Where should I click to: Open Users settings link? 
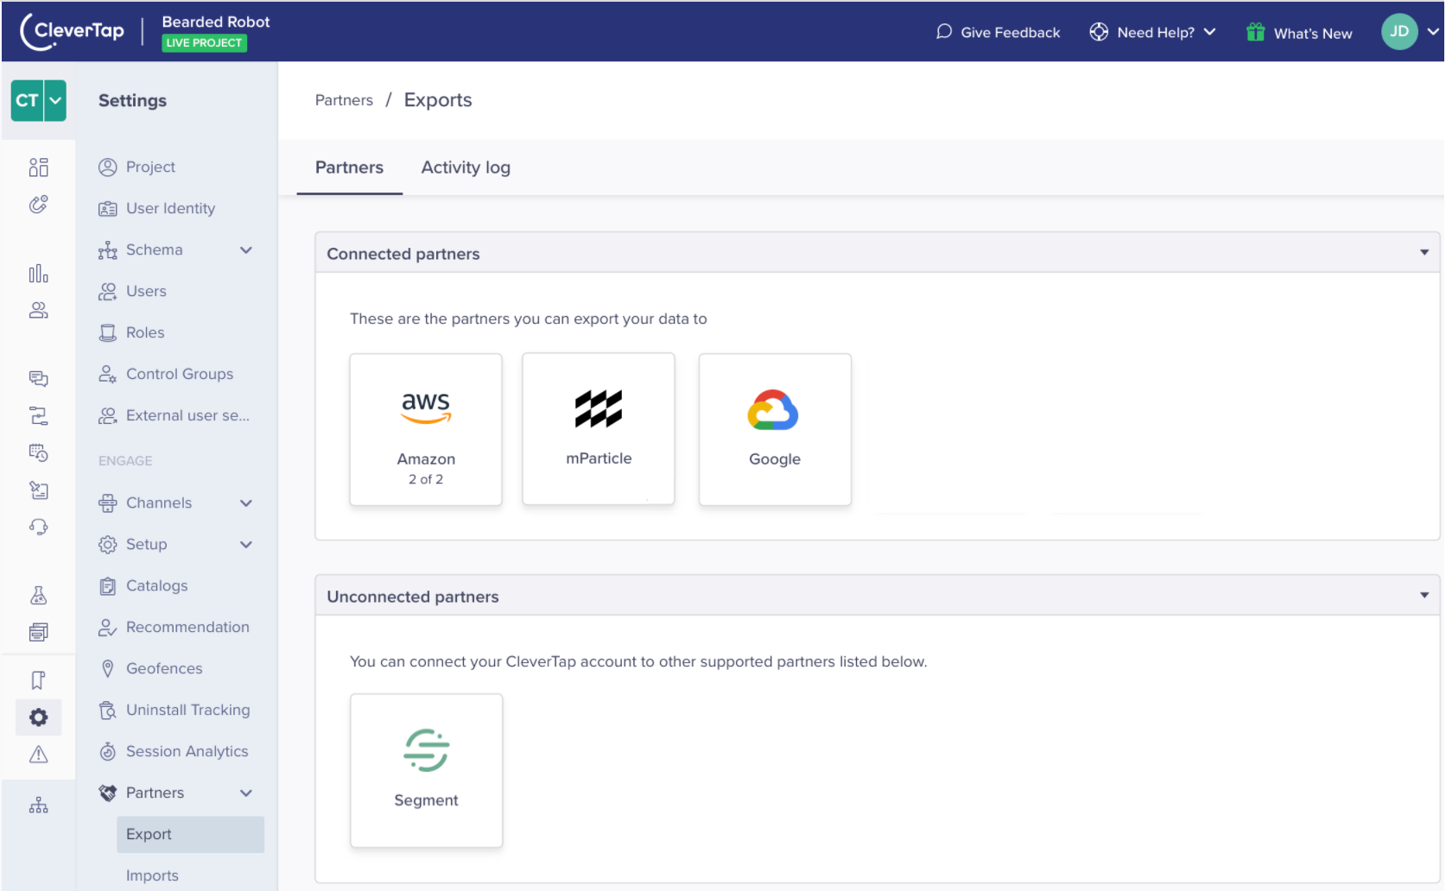146,292
